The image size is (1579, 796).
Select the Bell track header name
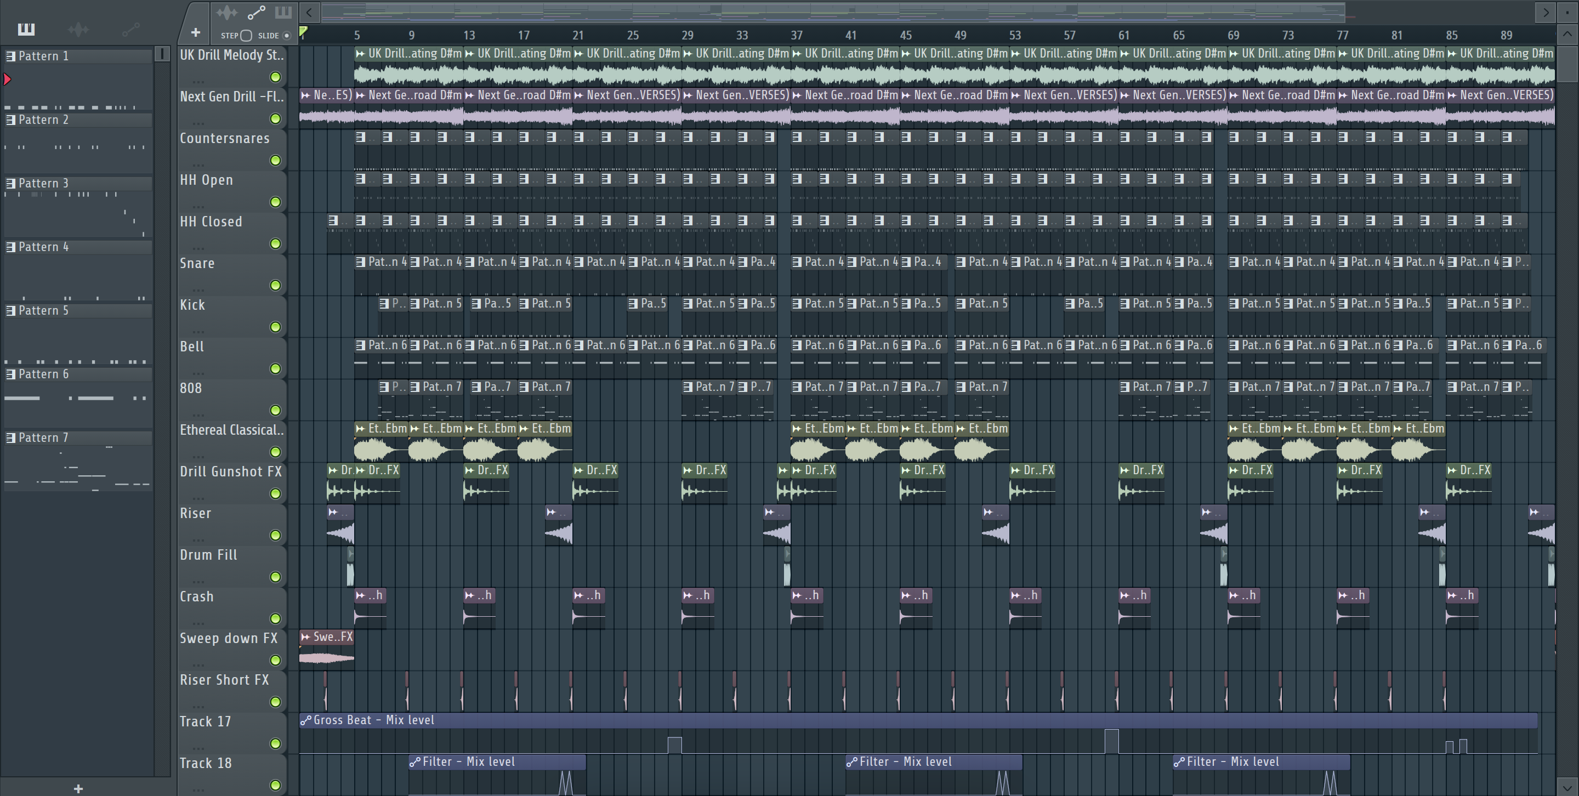tap(192, 347)
